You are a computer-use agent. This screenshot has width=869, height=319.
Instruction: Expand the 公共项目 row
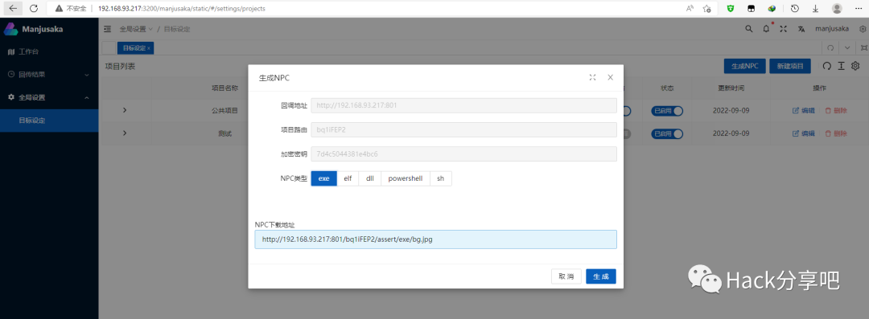coord(125,110)
